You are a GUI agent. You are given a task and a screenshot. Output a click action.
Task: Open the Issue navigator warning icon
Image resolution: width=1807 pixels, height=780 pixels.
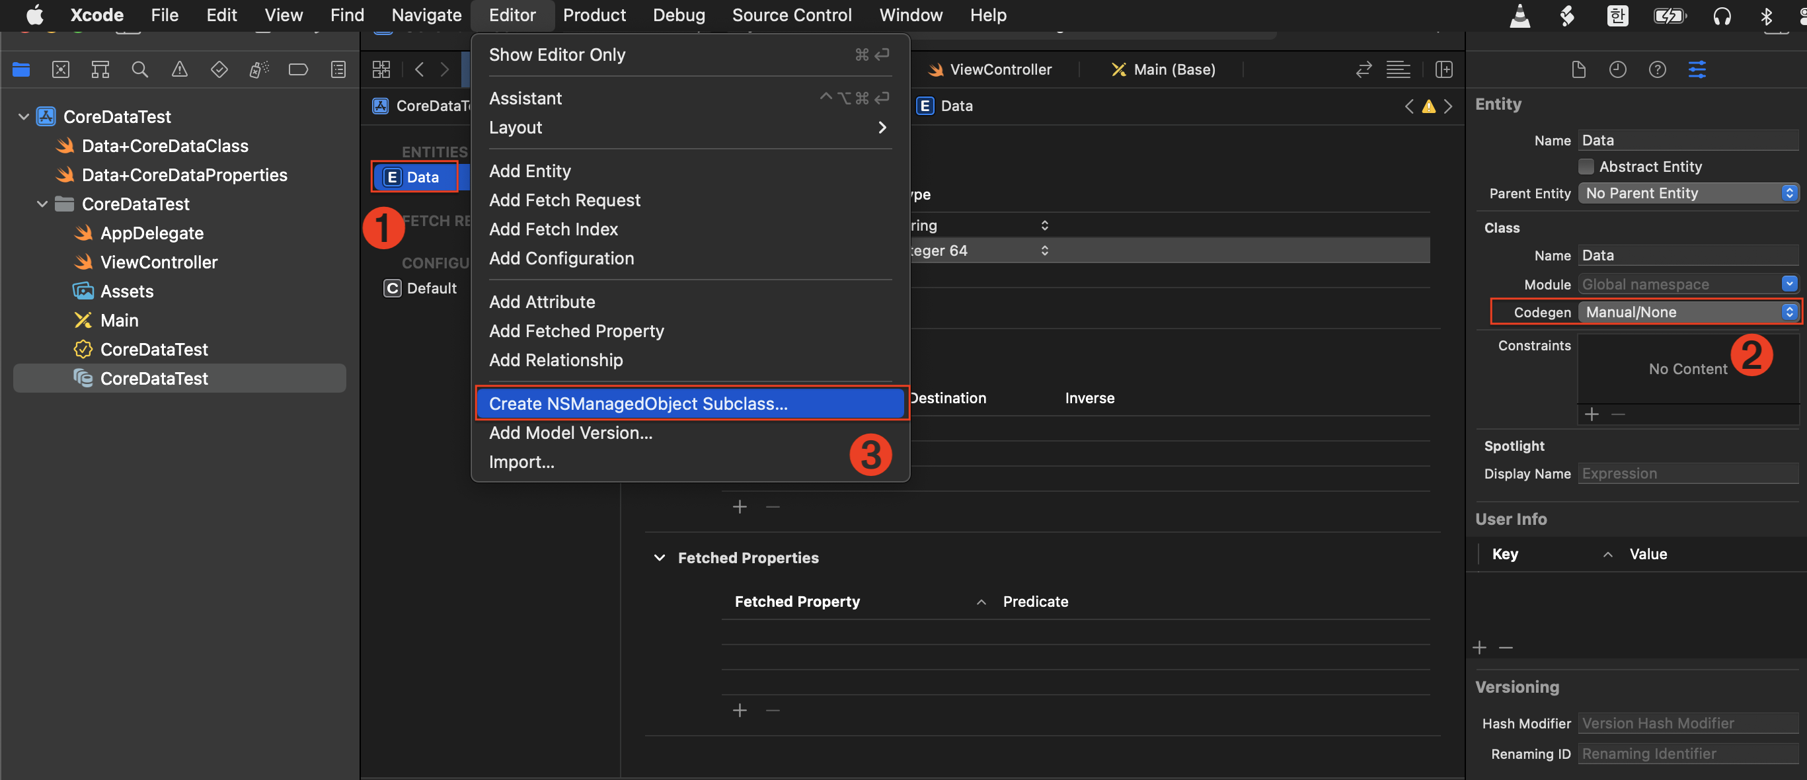(x=180, y=69)
